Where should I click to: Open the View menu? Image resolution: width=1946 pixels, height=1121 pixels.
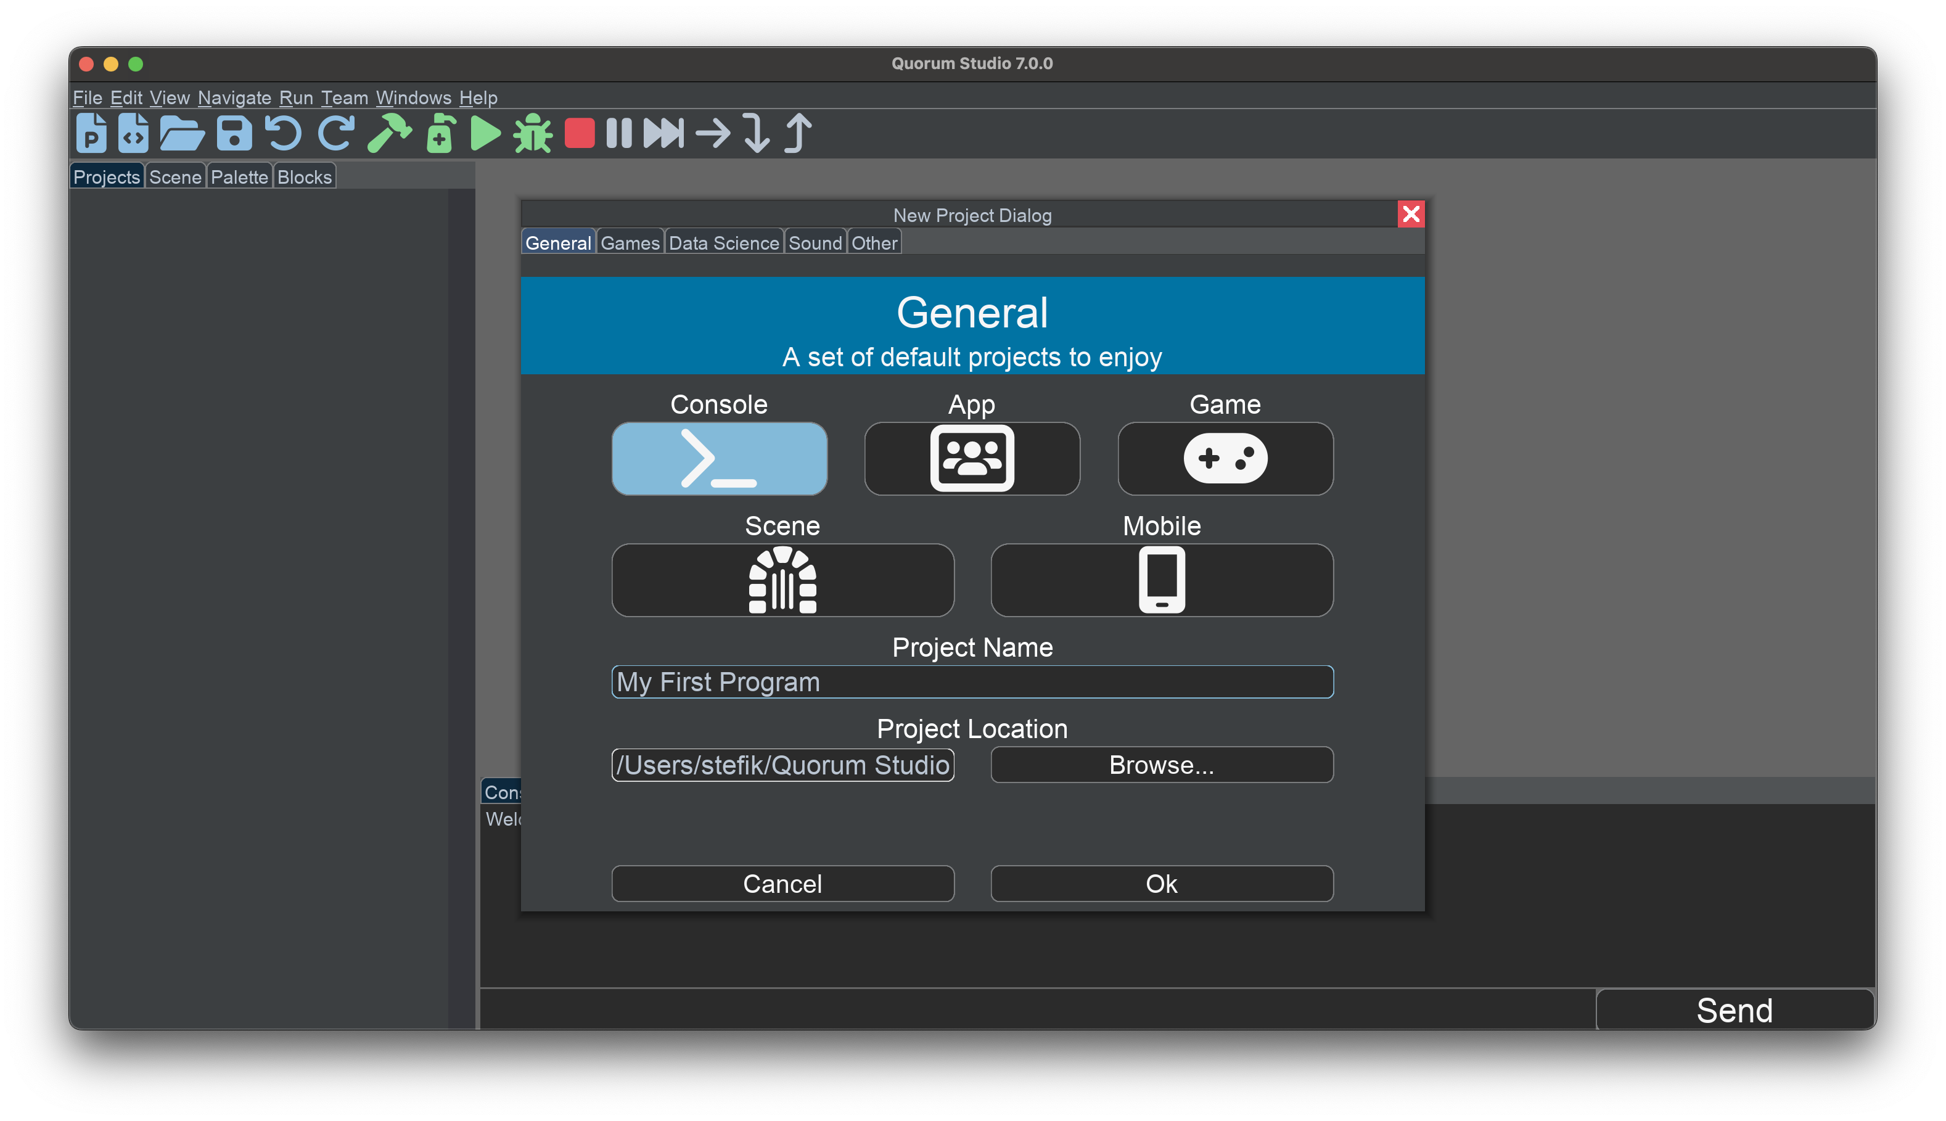coord(170,97)
